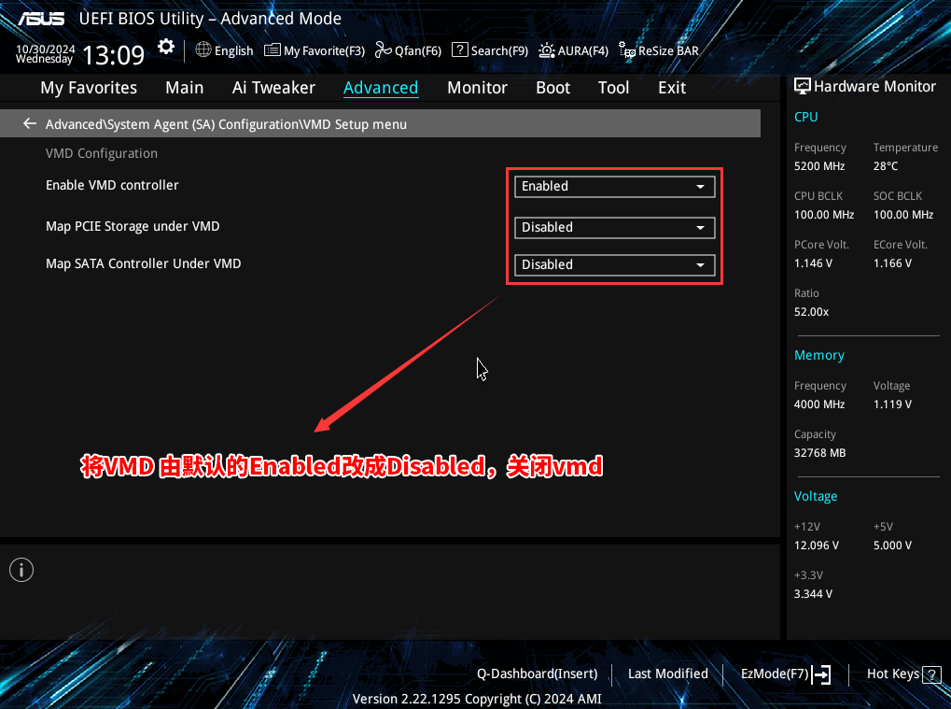
Task: Switch to the Main tab
Action: click(x=185, y=88)
